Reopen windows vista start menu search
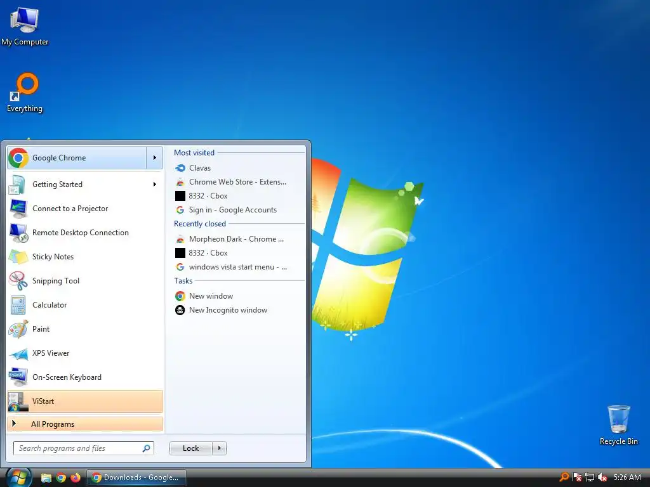 [x=239, y=267]
